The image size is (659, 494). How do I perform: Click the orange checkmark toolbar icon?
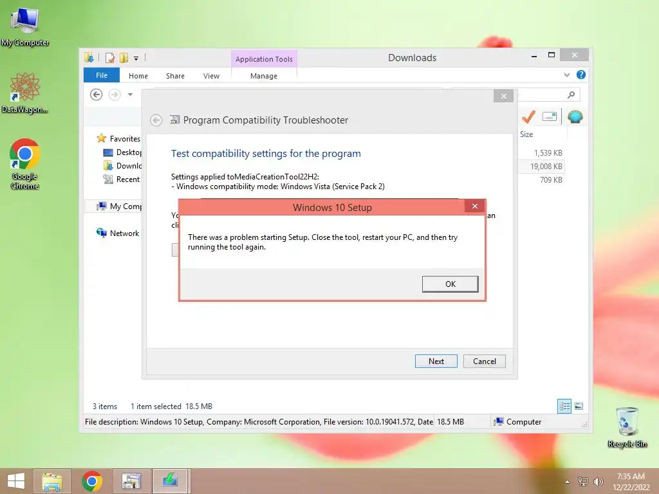(528, 116)
